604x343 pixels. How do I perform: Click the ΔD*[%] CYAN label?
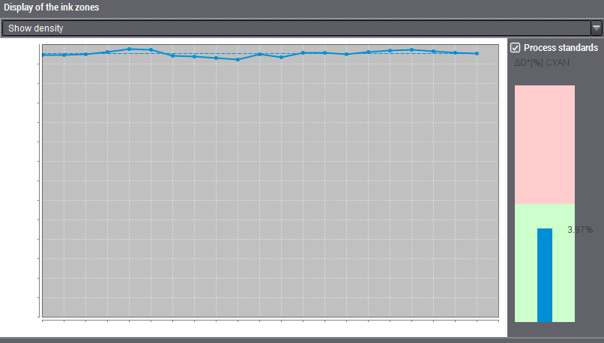coord(541,63)
